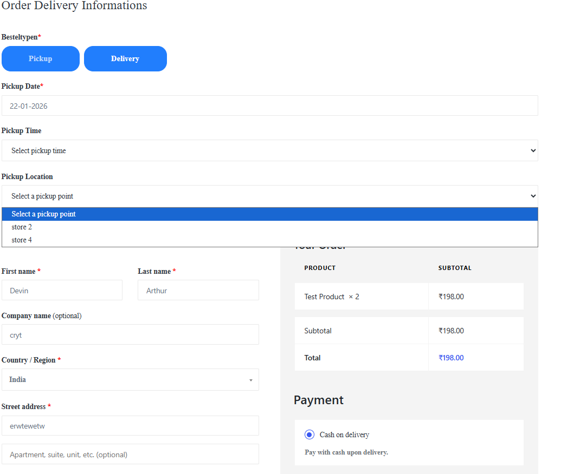561x474 pixels.
Task: Click the First name field
Action: tap(62, 291)
